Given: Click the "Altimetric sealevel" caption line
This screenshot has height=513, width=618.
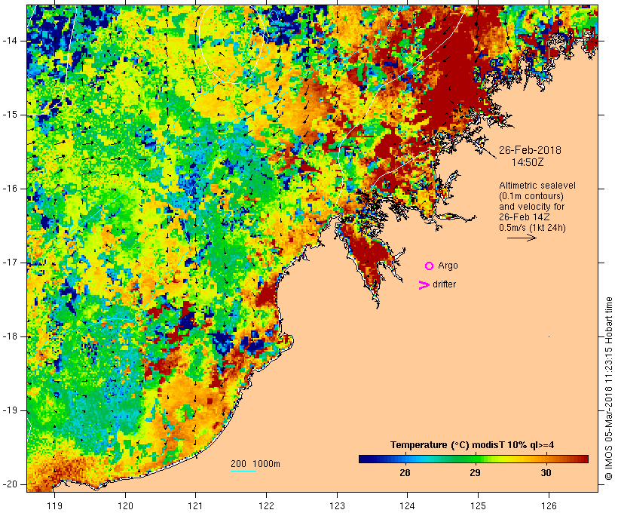Looking at the screenshot, I should click(537, 186).
